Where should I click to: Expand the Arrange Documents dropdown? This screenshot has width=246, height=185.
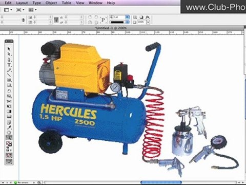(x=32, y=10)
